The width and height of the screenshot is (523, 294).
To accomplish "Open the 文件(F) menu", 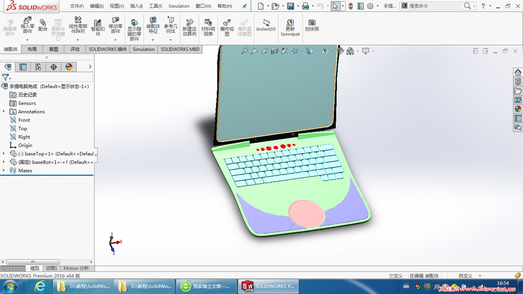I will pyautogui.click(x=77, y=6).
